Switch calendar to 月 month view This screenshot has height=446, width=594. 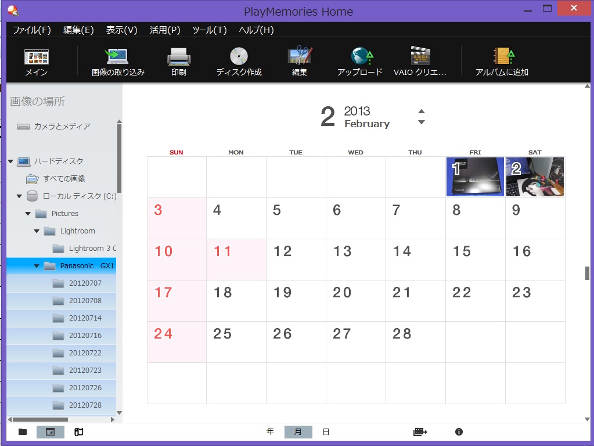click(298, 431)
